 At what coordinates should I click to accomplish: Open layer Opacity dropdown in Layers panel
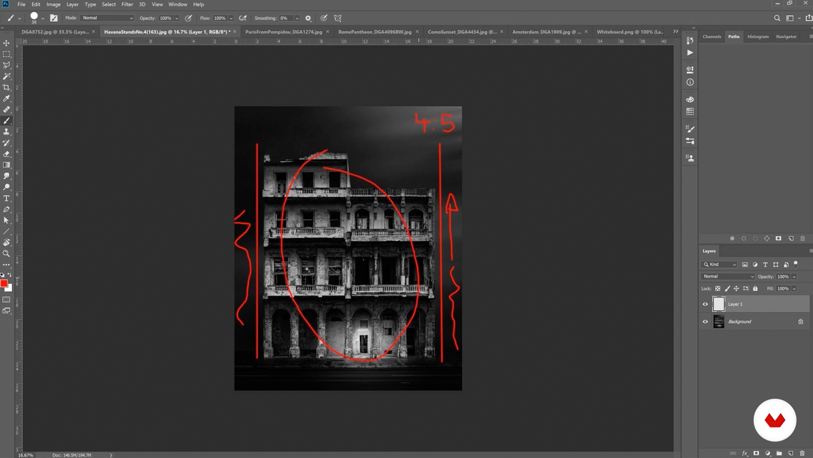794,277
